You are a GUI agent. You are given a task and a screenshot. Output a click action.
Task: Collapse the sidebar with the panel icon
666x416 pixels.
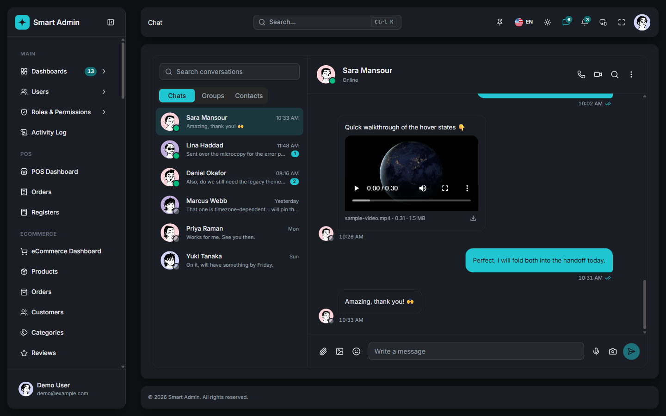coord(111,22)
